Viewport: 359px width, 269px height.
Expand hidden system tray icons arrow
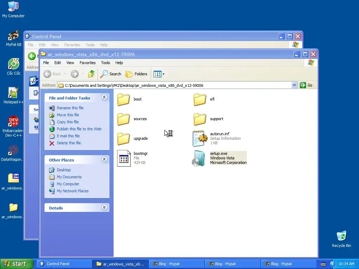coord(332,264)
